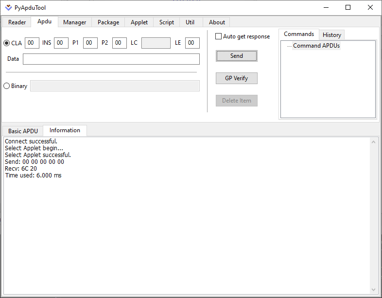Click the GP Verify button
The height and width of the screenshot is (298, 382).
click(237, 78)
